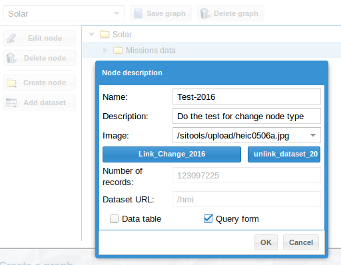
Task: Open the Image path dropdown arrow
Action: click(x=313, y=135)
